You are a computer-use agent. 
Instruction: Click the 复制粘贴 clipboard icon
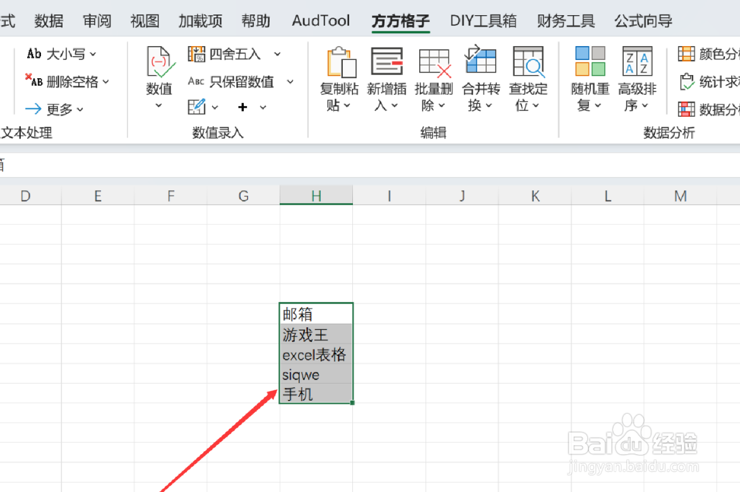pyautogui.click(x=341, y=62)
